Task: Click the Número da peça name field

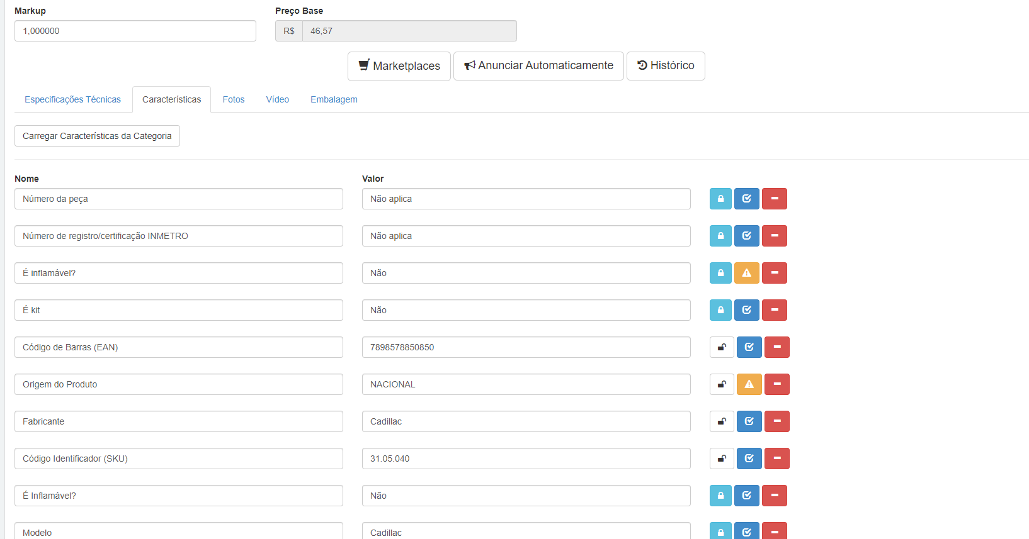Action: [179, 199]
